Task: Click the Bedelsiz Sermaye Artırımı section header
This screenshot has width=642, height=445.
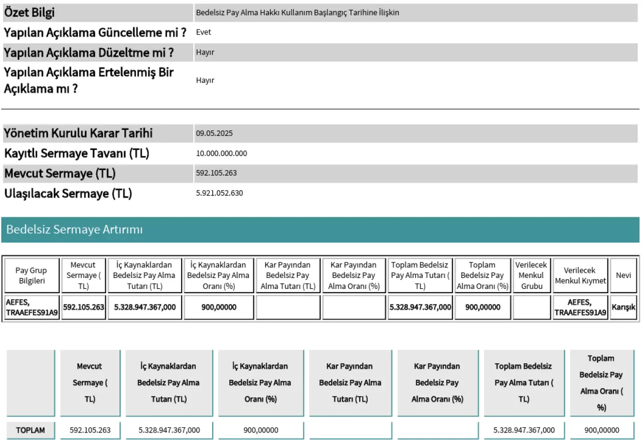Action: tap(75, 230)
